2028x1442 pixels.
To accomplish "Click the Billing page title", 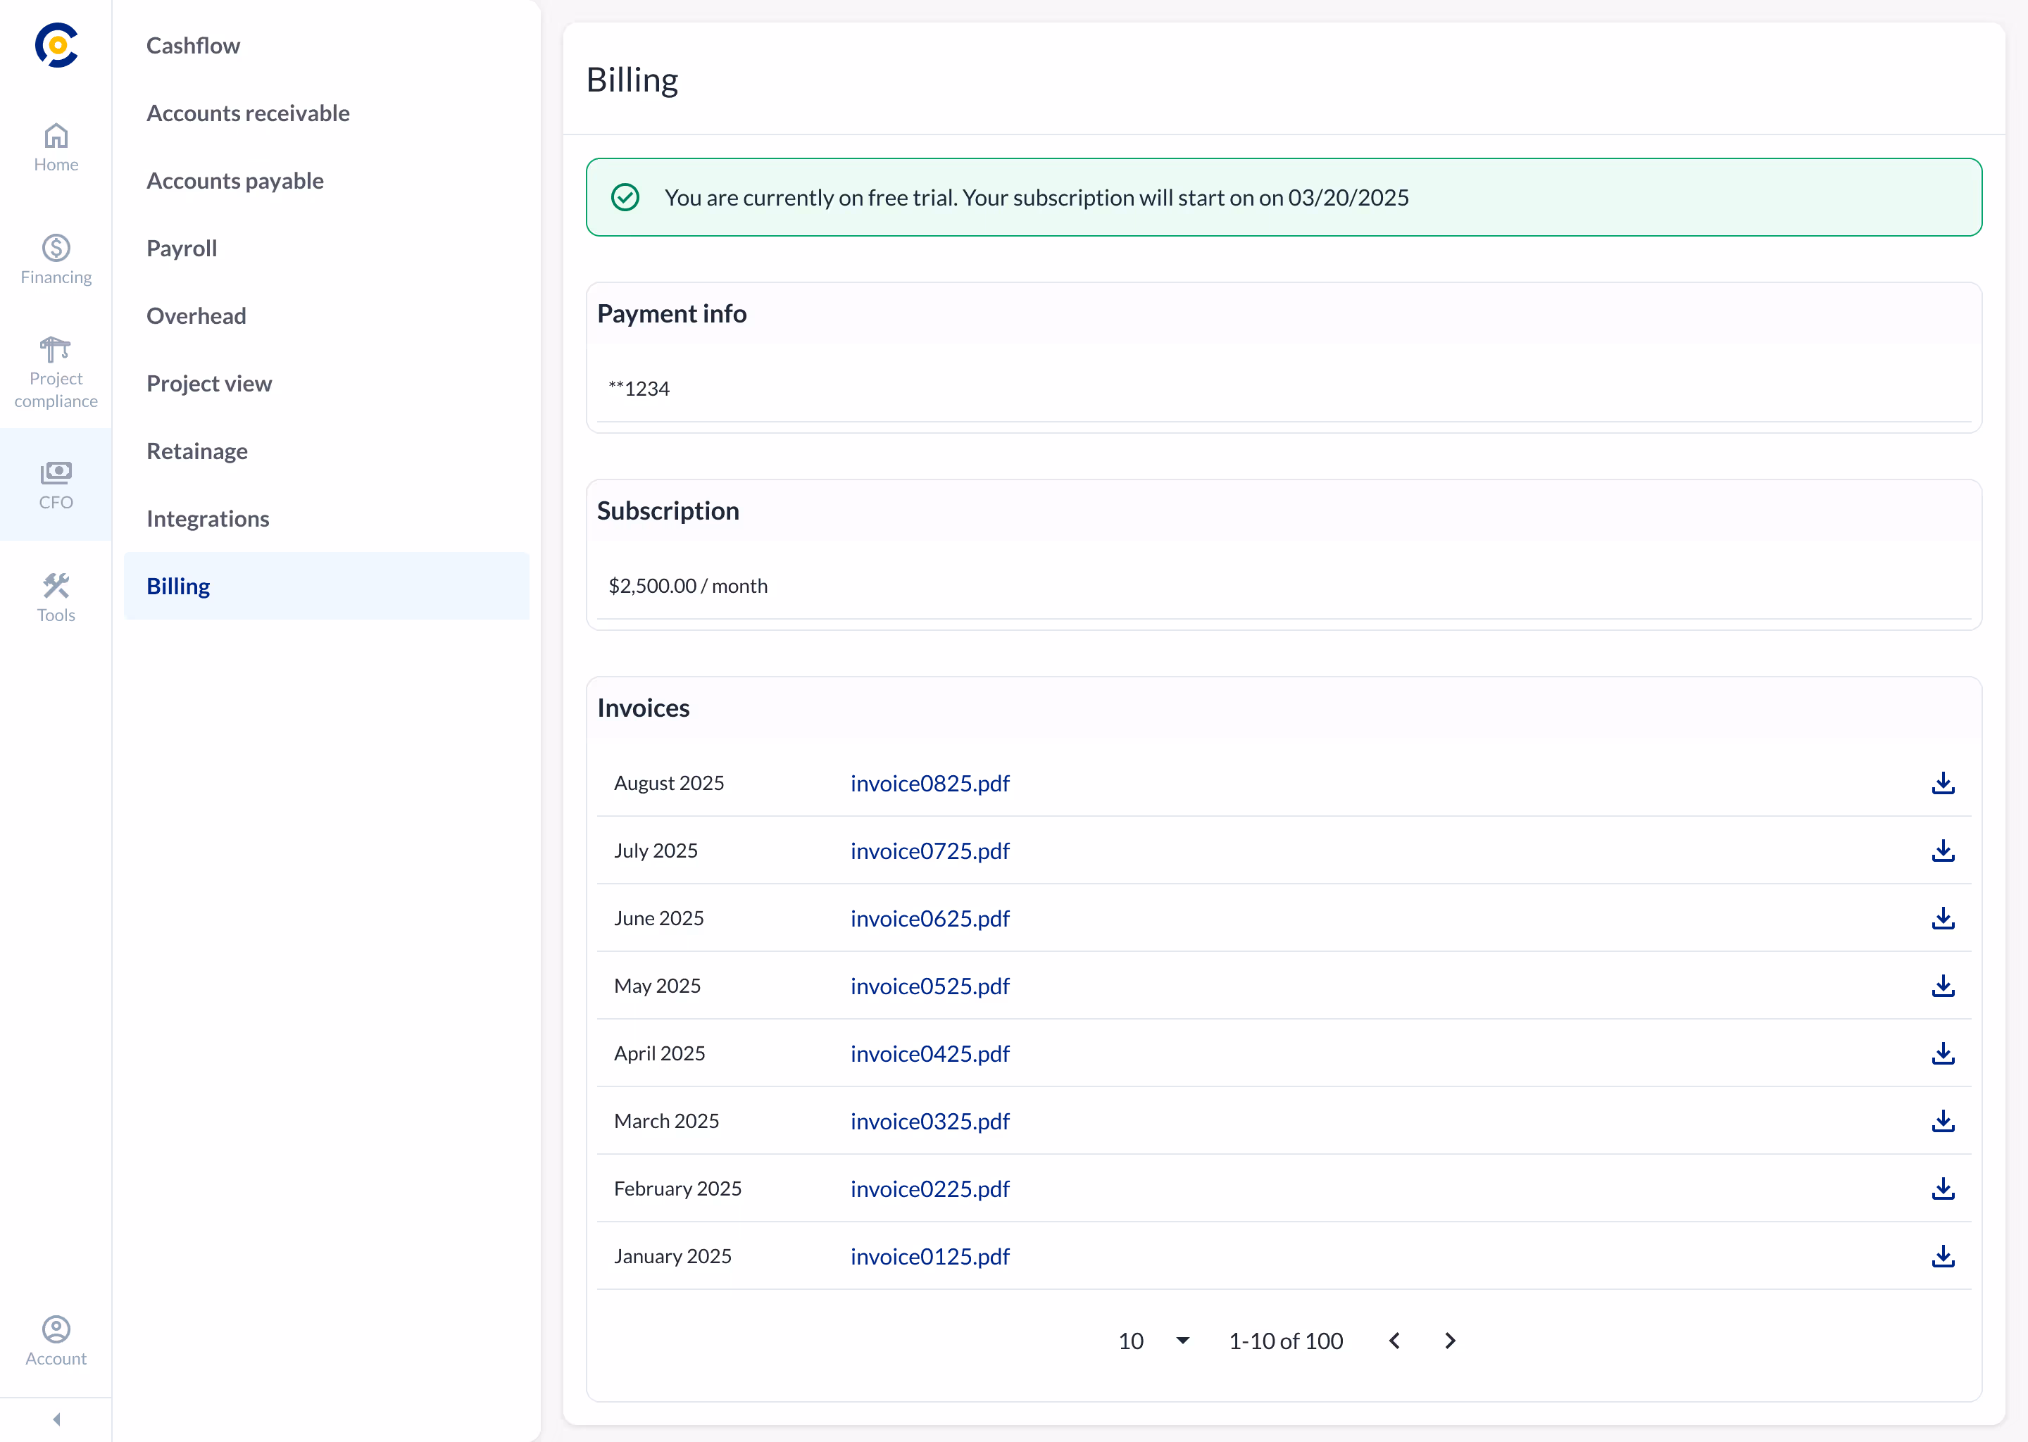I will 632,80.
